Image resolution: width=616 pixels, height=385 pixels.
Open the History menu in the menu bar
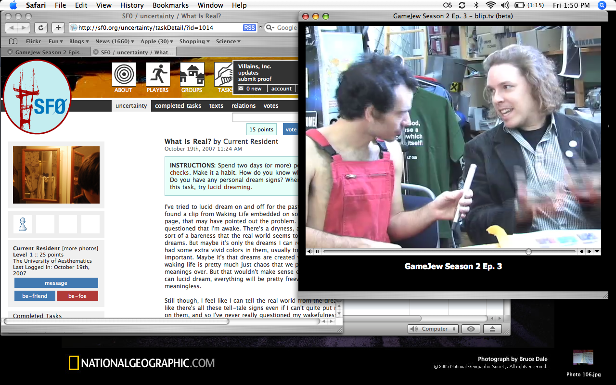click(x=132, y=5)
